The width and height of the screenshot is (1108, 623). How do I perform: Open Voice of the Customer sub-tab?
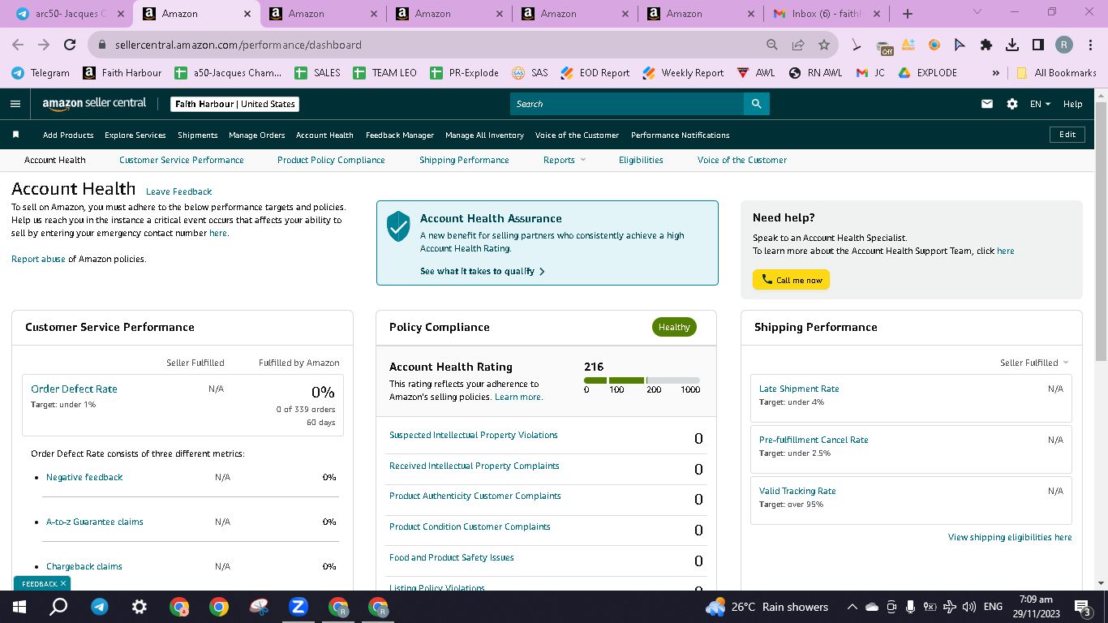coord(742,160)
